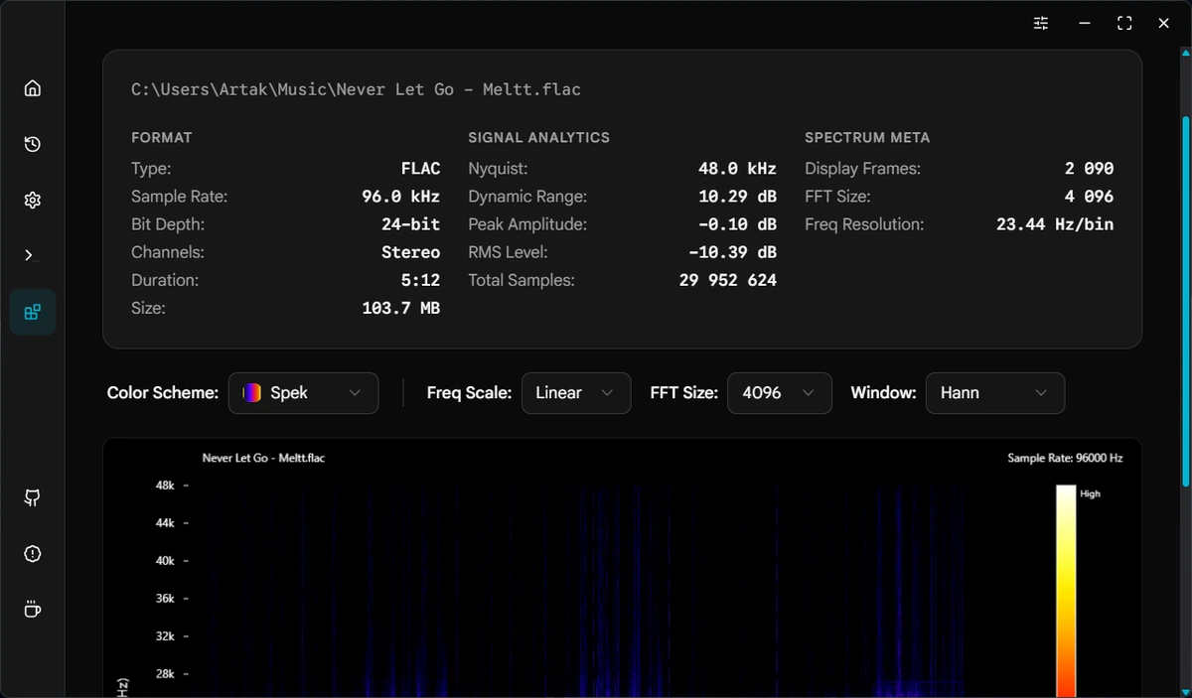Image resolution: width=1192 pixels, height=698 pixels.
Task: Select the highlighted spectrum analyzer sidebar icon
Action: [33, 312]
